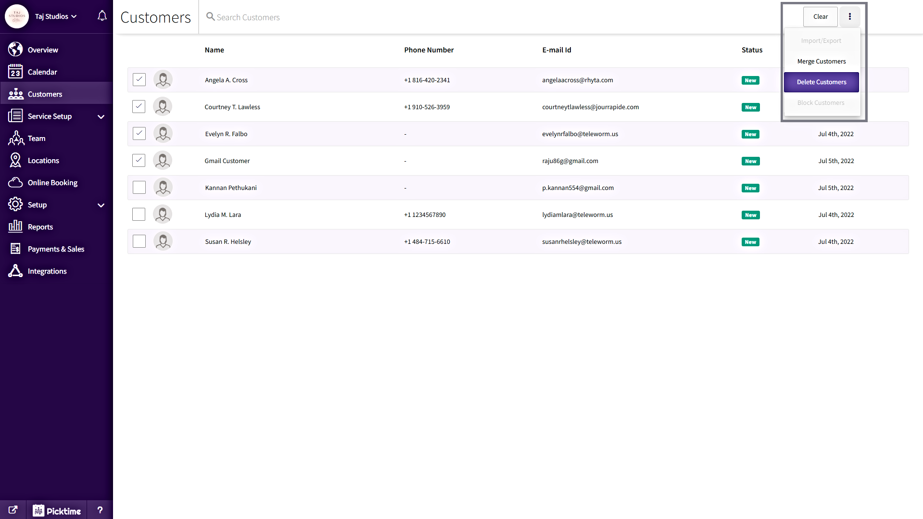Screen dimensions: 923x519
Task: Choose Delete Customers from the menu
Action: [821, 82]
